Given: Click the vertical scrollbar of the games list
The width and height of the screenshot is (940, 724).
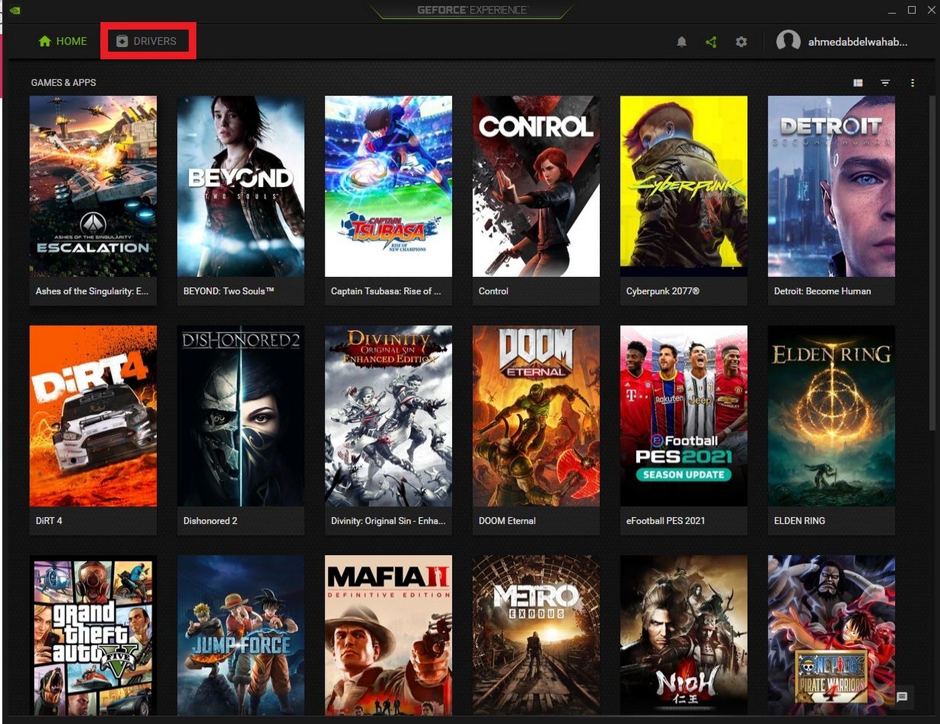Looking at the screenshot, I should (x=932, y=263).
